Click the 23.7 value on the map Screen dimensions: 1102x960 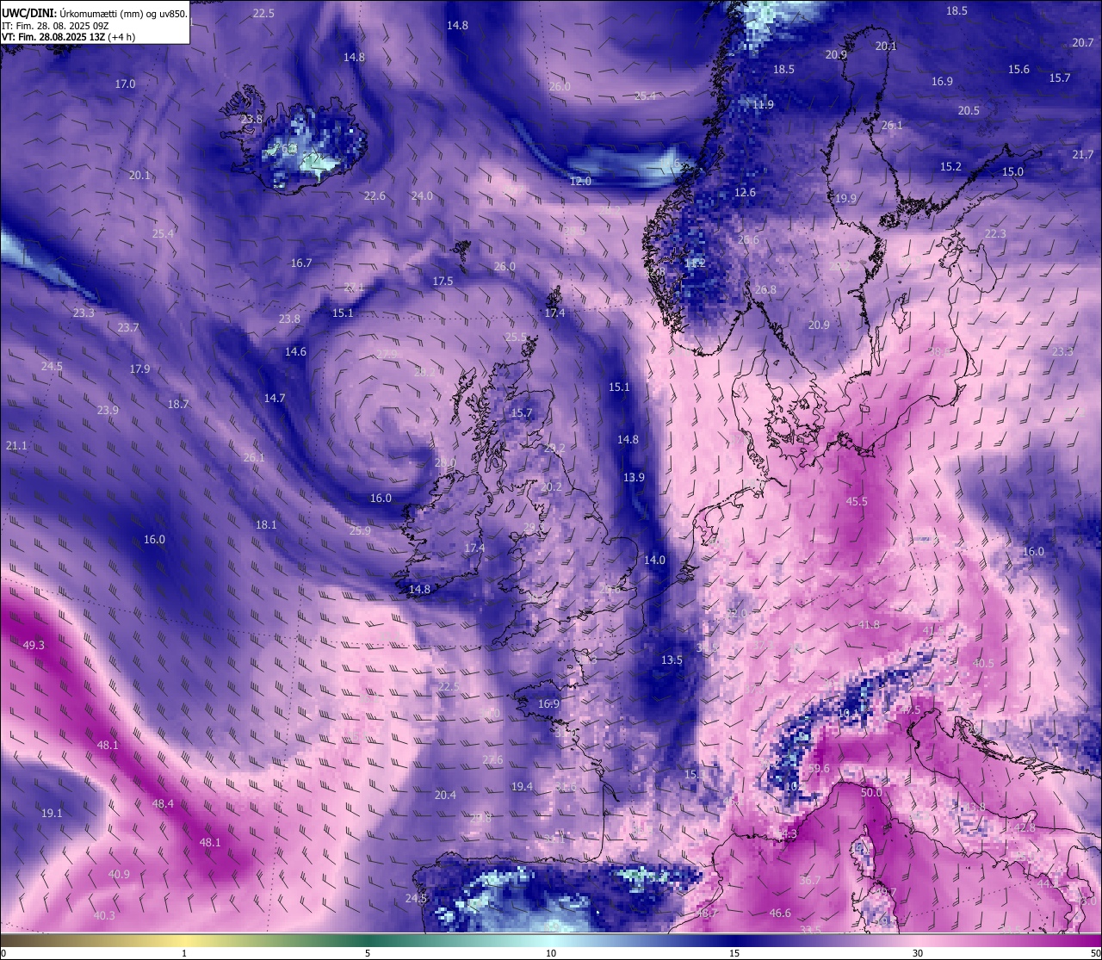(128, 327)
